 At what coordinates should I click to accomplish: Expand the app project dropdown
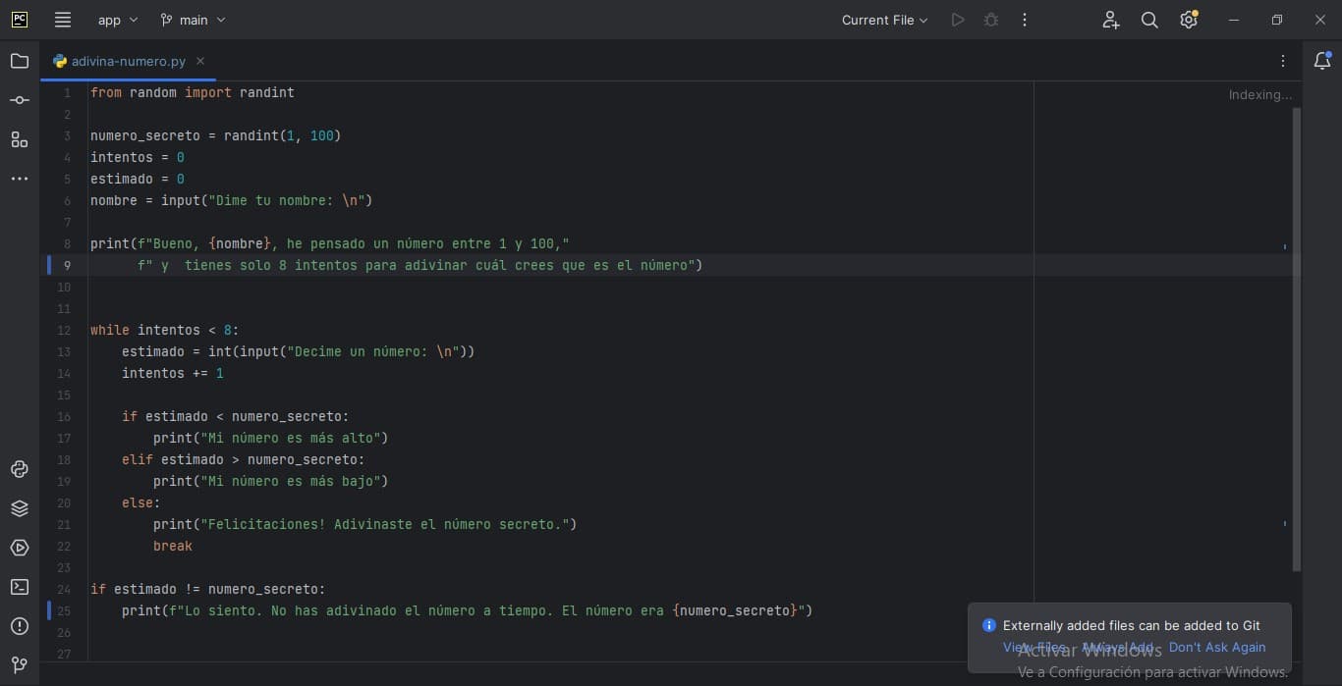(118, 20)
